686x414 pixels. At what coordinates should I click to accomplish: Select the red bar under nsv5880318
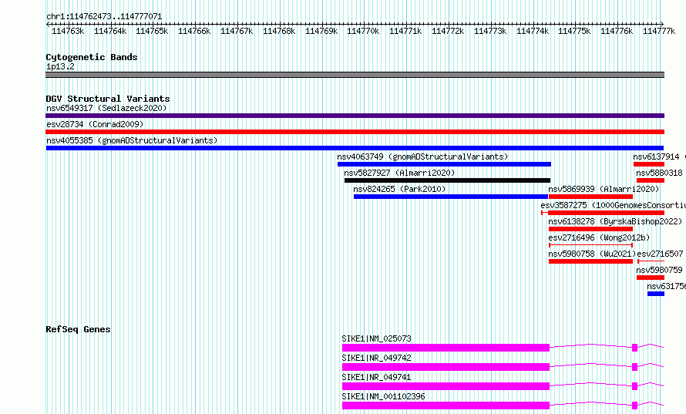(651, 180)
